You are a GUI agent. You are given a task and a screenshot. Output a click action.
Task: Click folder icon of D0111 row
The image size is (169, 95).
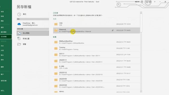[56, 55]
